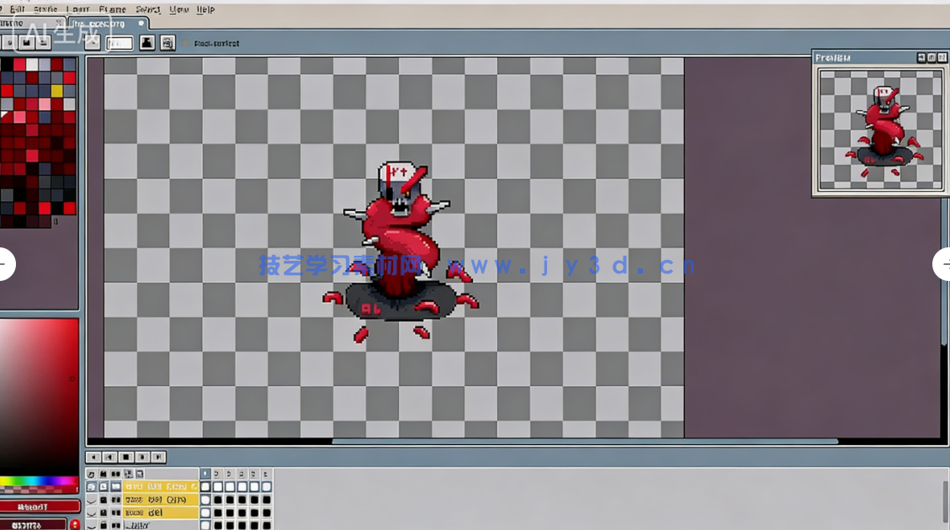
Task: Jump to the last animation frame
Action: click(x=158, y=458)
